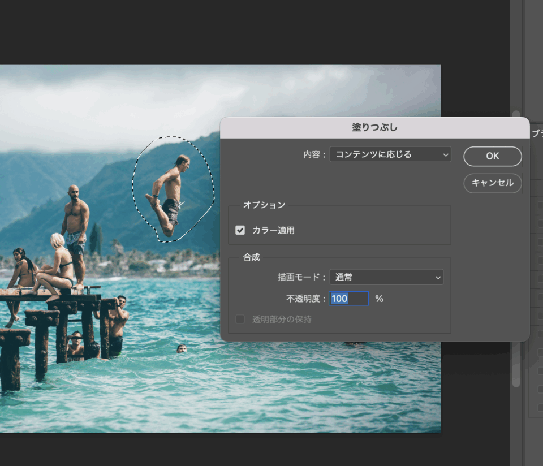Expand the 描画モード dropdown set to 通常
This screenshot has height=466, width=543.
(386, 277)
